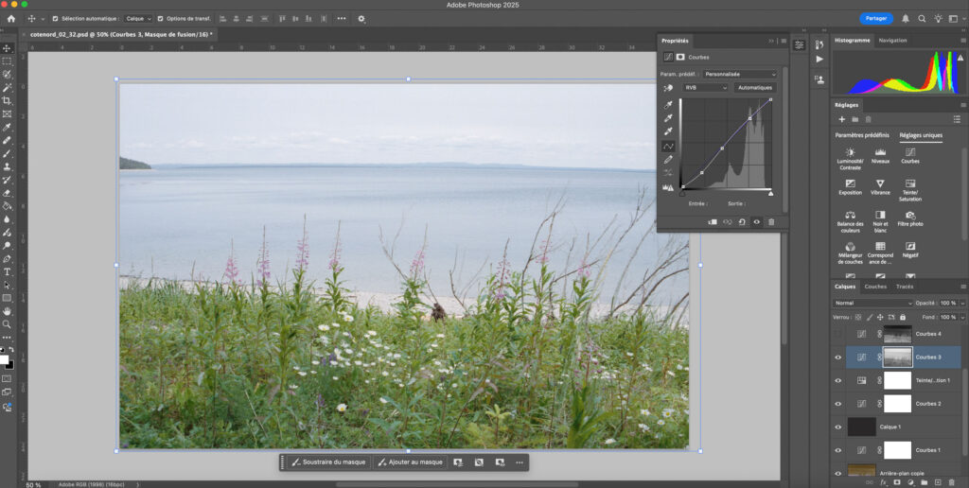Click the Niveaux adjustment icon
The image size is (969, 488).
point(880,152)
